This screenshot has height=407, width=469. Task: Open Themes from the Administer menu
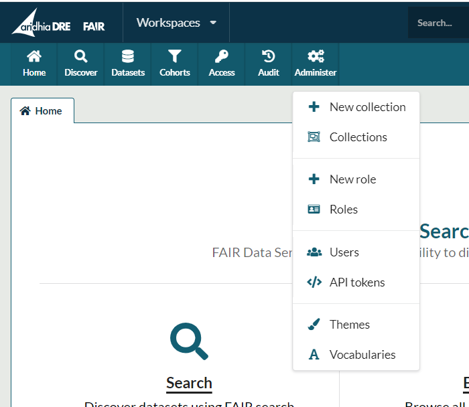[349, 325]
